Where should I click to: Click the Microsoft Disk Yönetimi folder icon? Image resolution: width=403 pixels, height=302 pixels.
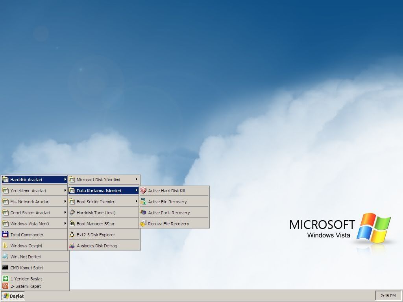[x=72, y=179]
